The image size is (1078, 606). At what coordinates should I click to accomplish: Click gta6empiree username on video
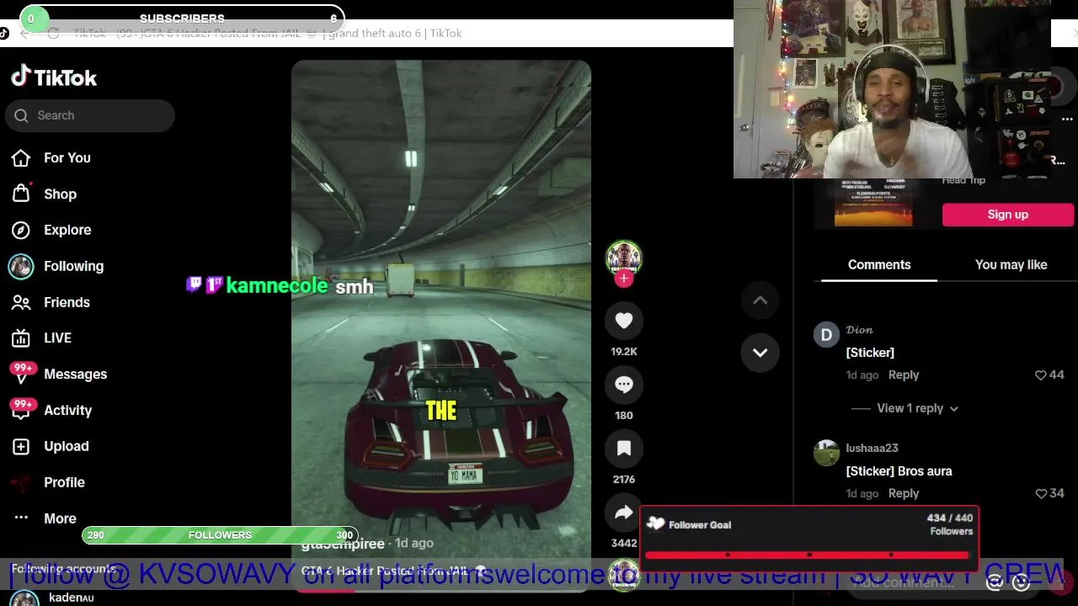pos(343,544)
